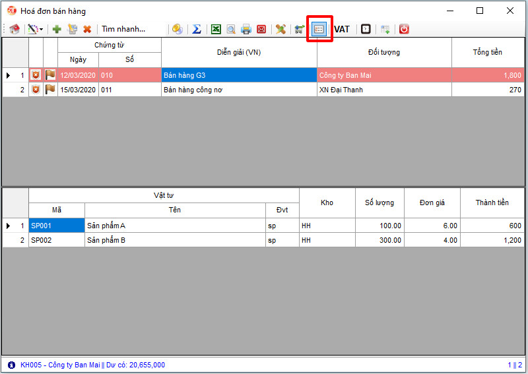Click the Tổng tiền column header
528x374 pixels.
pos(488,52)
